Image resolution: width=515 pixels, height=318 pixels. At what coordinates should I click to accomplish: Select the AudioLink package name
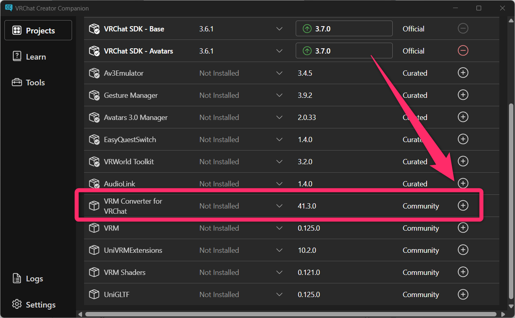pos(119,184)
